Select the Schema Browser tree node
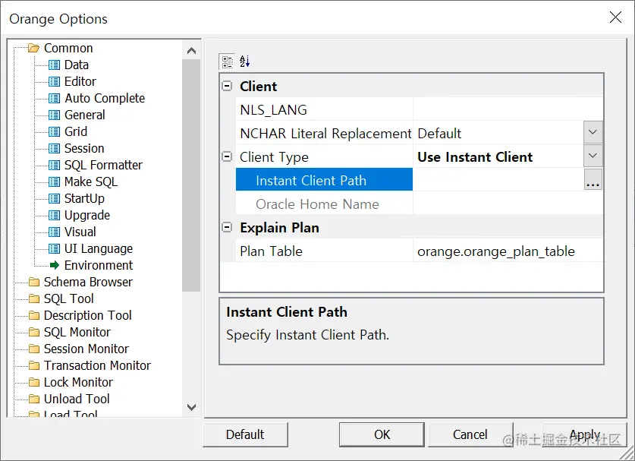Image resolution: width=635 pixels, height=461 pixels. coord(88,282)
